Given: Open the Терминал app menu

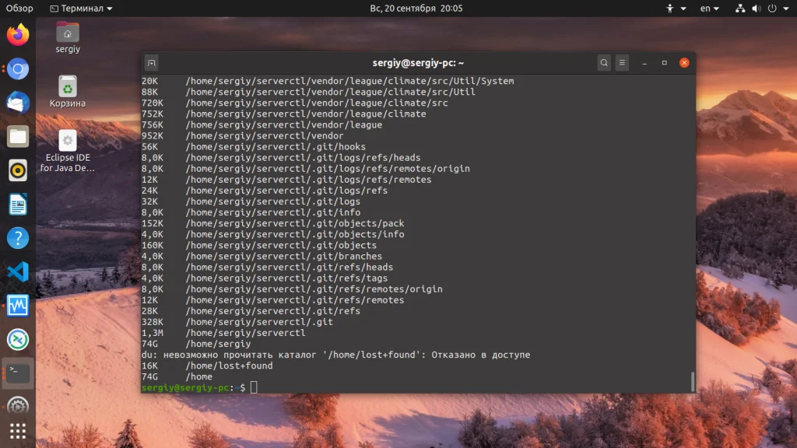Looking at the screenshot, I should click(x=81, y=8).
